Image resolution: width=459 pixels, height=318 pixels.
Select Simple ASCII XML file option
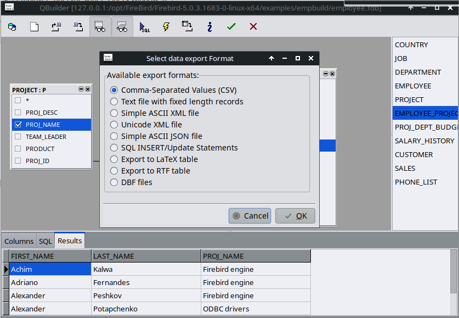pyautogui.click(x=154, y=113)
